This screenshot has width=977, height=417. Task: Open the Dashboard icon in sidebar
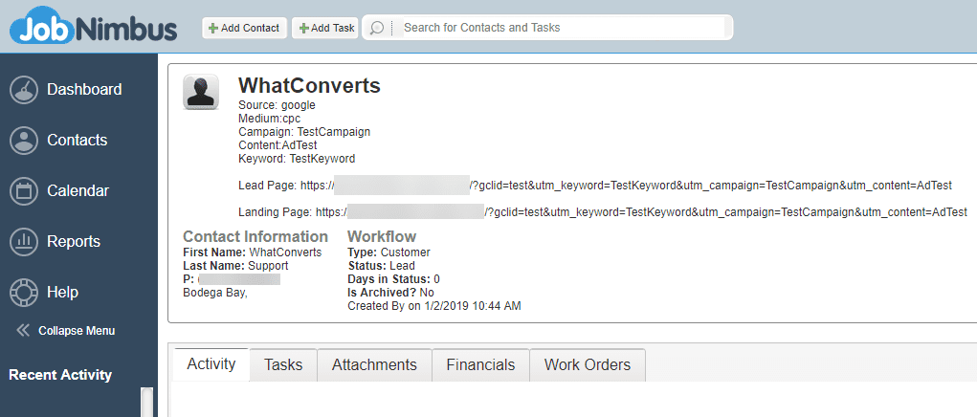tap(24, 90)
